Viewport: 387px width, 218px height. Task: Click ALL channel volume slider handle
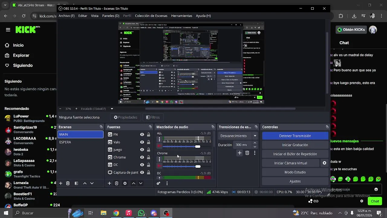(x=198, y=147)
